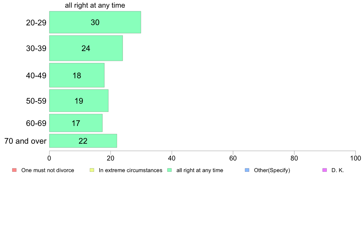Click the blue Other(Specify) legend swatch
This screenshot has width=364, height=225.
[247, 170]
